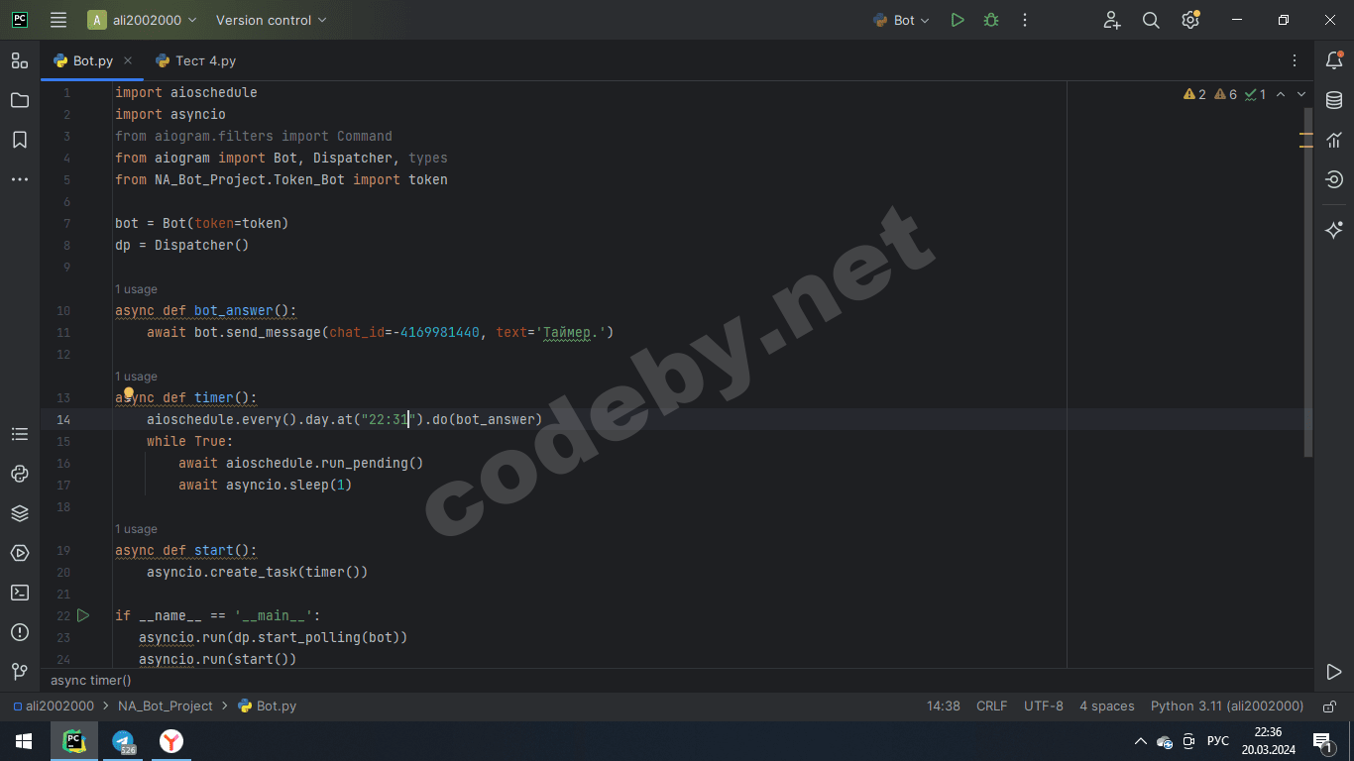
Task: Open the Version control dropdown
Action: pyautogui.click(x=271, y=20)
